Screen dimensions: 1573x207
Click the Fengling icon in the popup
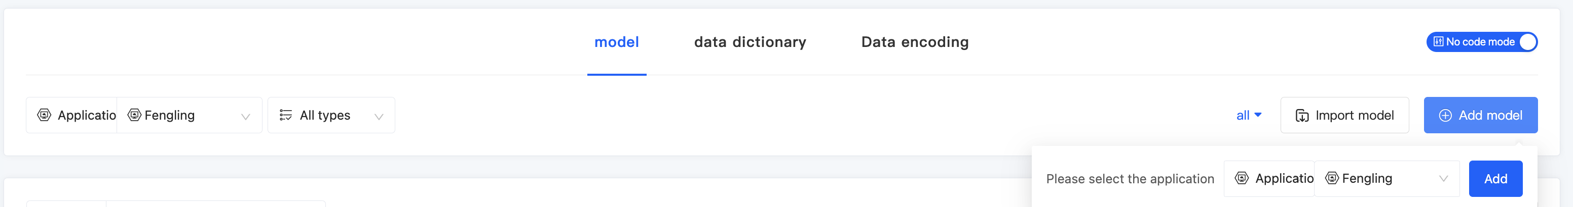1332,178
